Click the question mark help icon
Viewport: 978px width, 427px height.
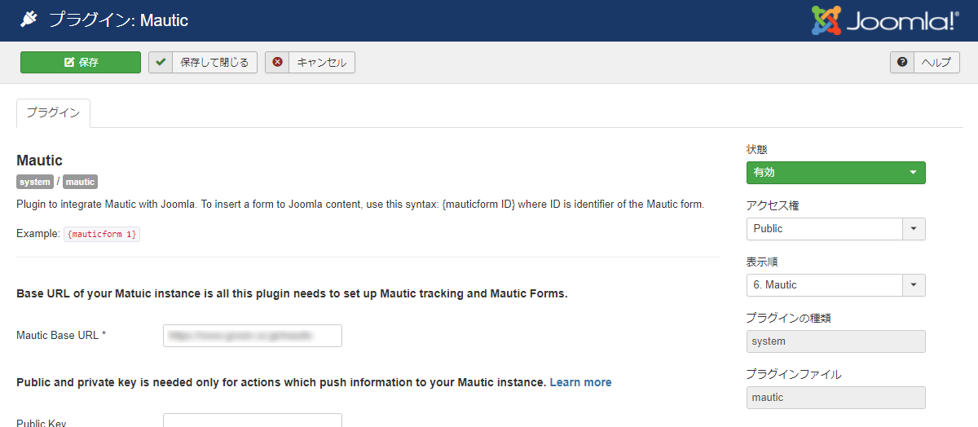coord(902,62)
